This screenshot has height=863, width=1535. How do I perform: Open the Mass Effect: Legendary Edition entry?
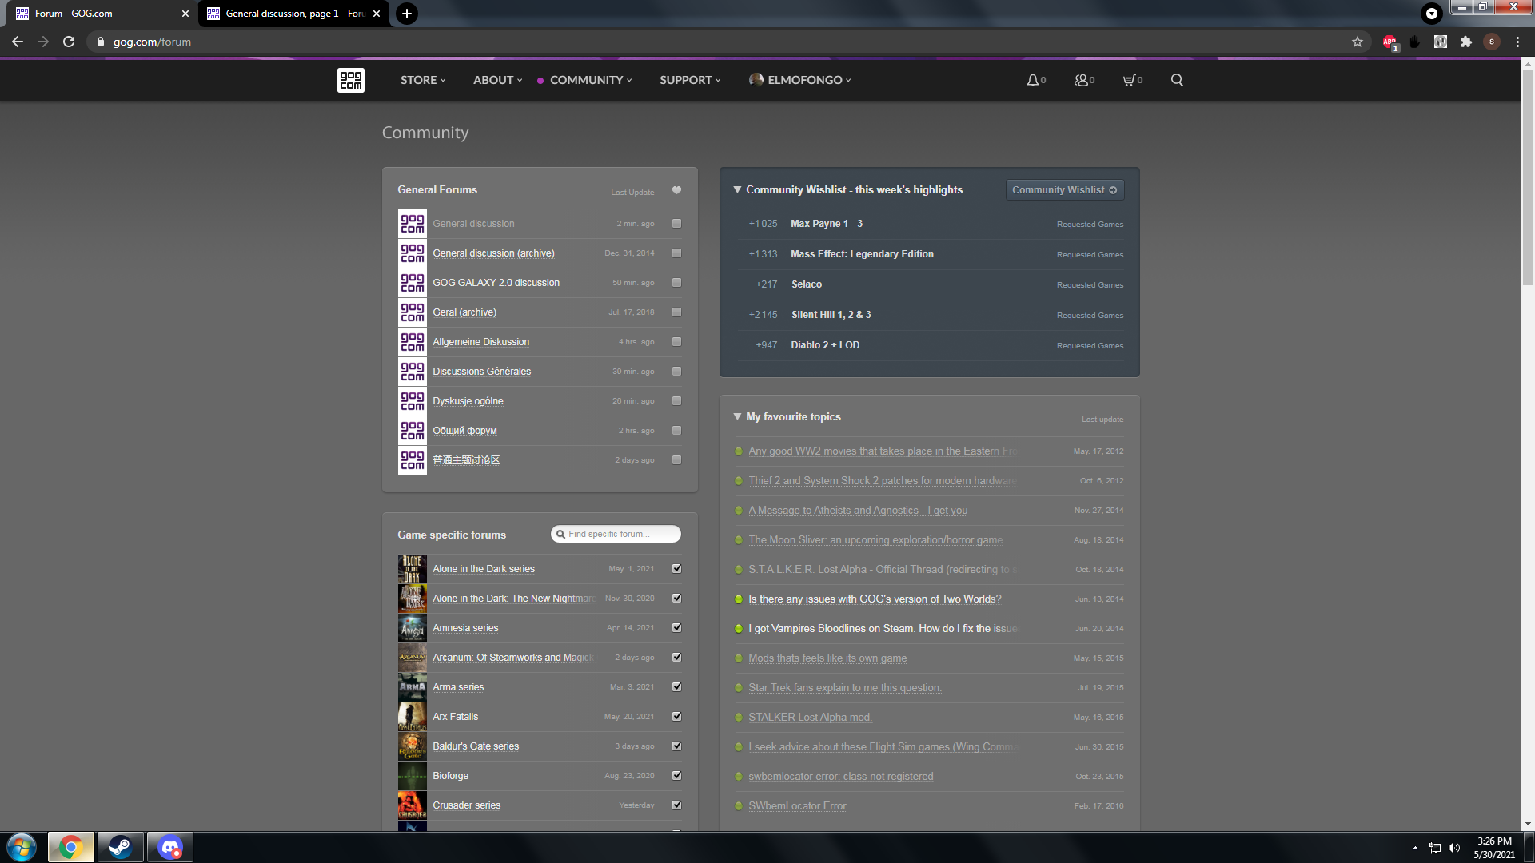click(862, 254)
